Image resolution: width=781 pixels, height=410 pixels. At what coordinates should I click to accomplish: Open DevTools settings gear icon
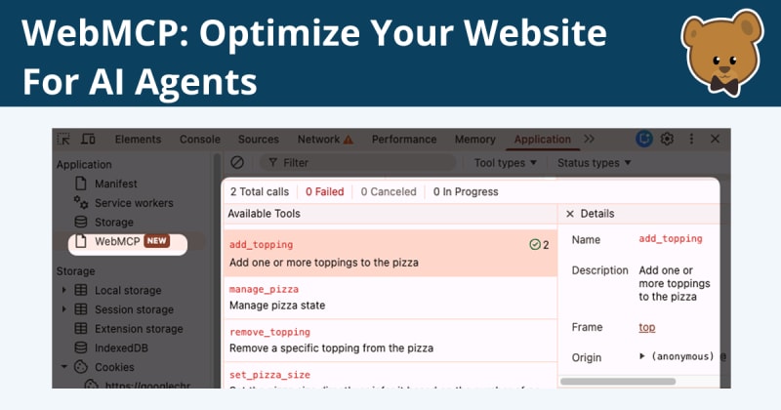click(667, 139)
